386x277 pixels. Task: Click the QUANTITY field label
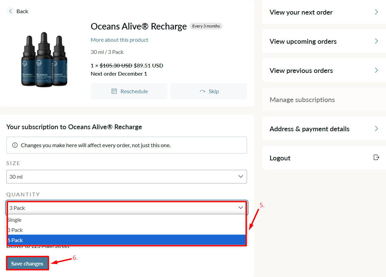(23, 195)
